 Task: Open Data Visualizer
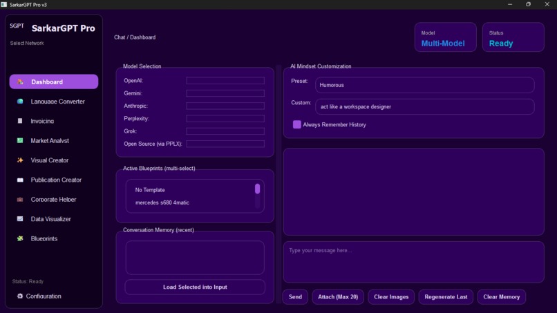pyautogui.click(x=54, y=219)
